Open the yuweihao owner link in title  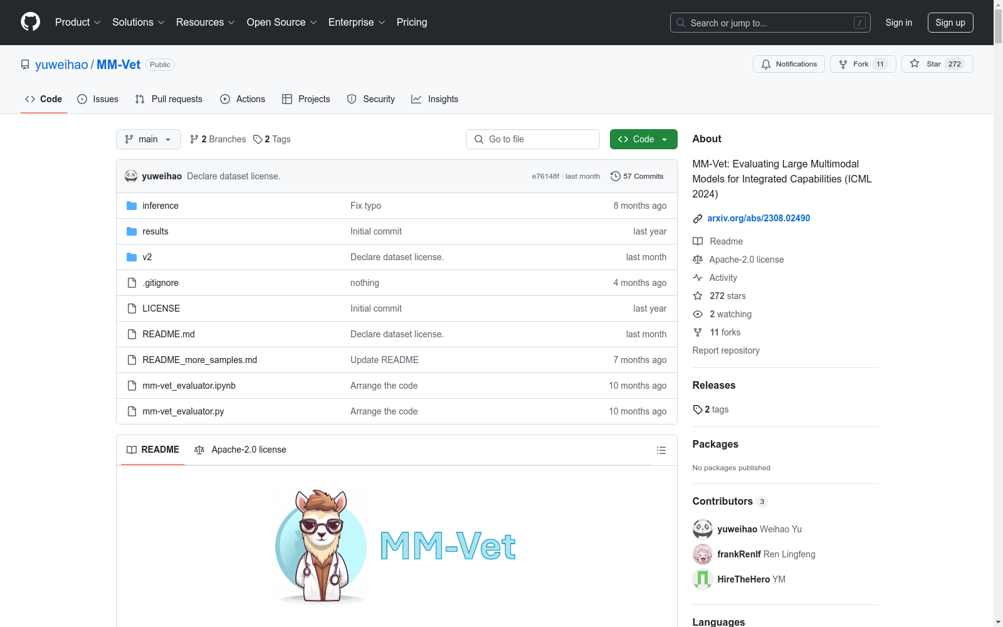click(x=61, y=65)
